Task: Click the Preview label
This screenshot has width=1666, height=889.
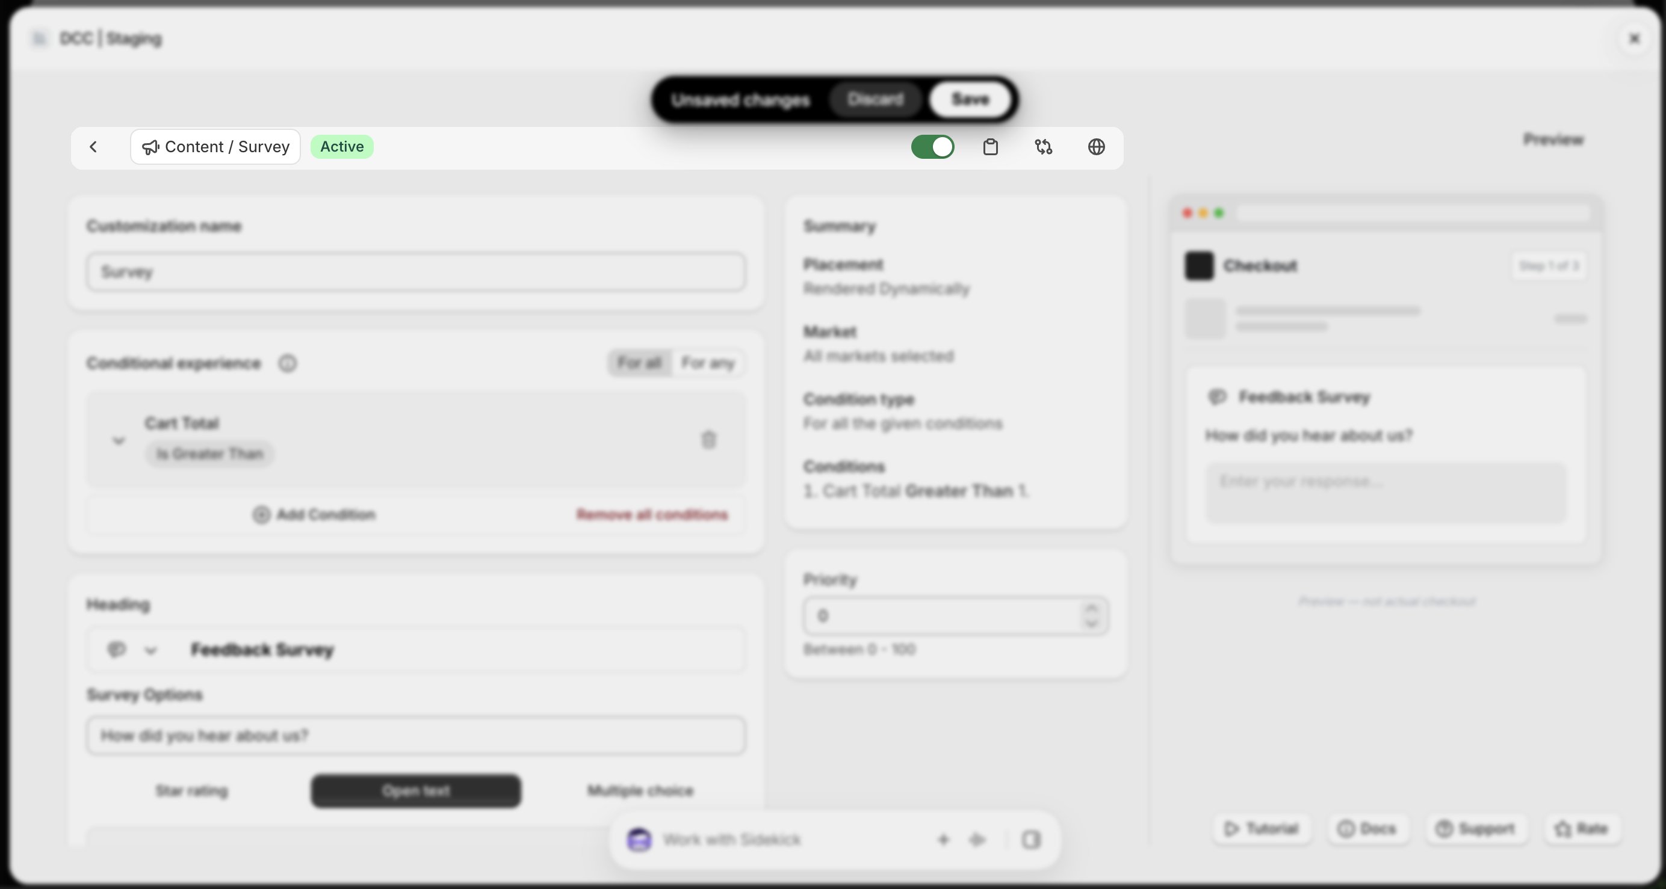Action: click(x=1553, y=140)
